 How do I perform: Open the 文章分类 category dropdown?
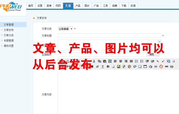[x=65, y=29]
